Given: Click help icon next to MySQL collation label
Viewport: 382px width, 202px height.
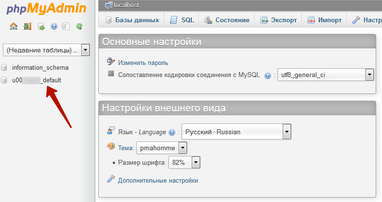Looking at the screenshot, I should tap(267, 76).
